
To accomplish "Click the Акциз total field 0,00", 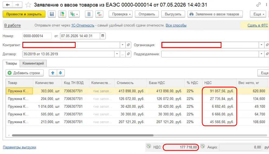I will click(x=241, y=147).
